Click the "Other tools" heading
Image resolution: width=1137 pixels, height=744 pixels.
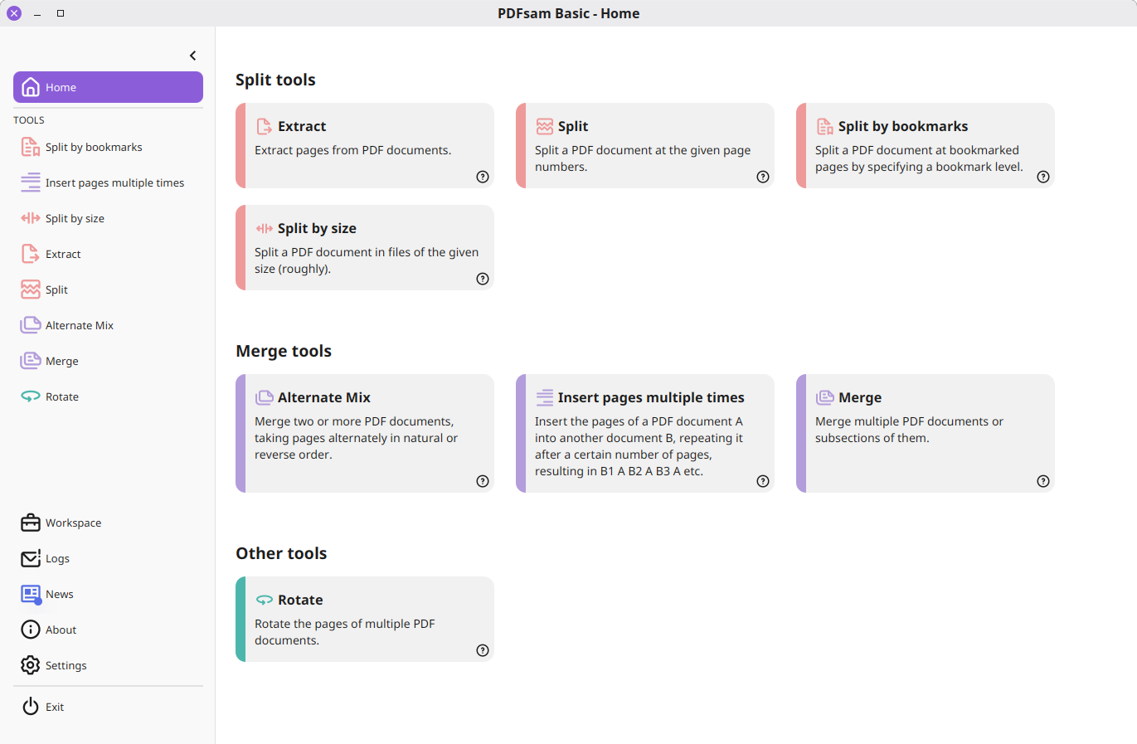tap(281, 553)
